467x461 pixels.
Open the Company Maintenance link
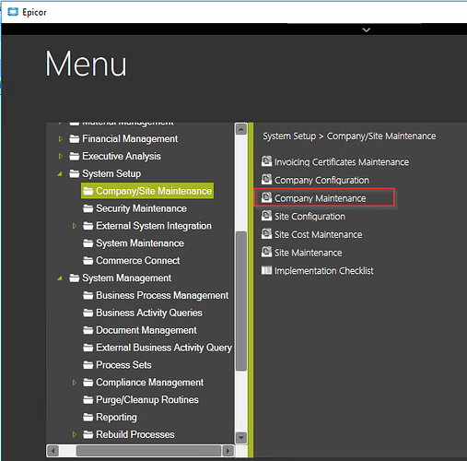320,198
